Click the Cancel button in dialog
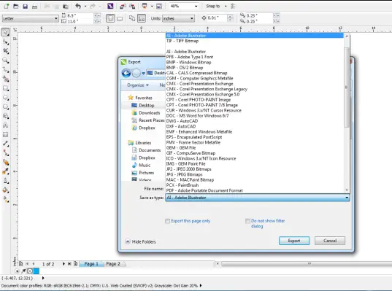Image resolution: width=392 pixels, height=291 pixels. click(x=330, y=241)
